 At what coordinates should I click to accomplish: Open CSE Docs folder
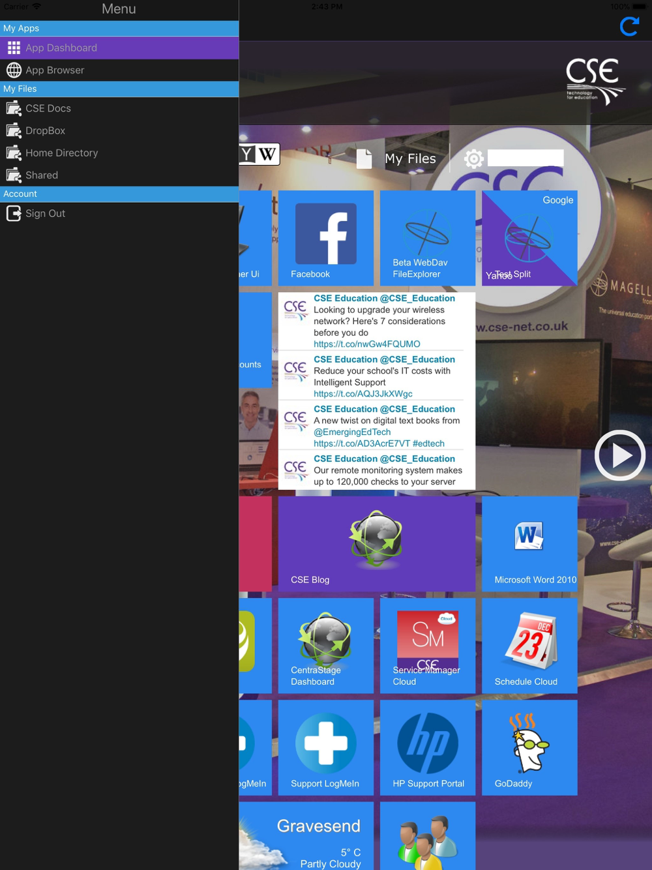point(119,108)
